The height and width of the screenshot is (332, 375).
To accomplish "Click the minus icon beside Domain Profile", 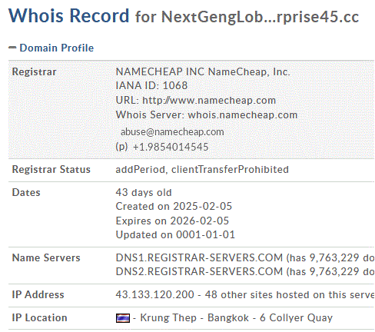I will (x=12, y=48).
